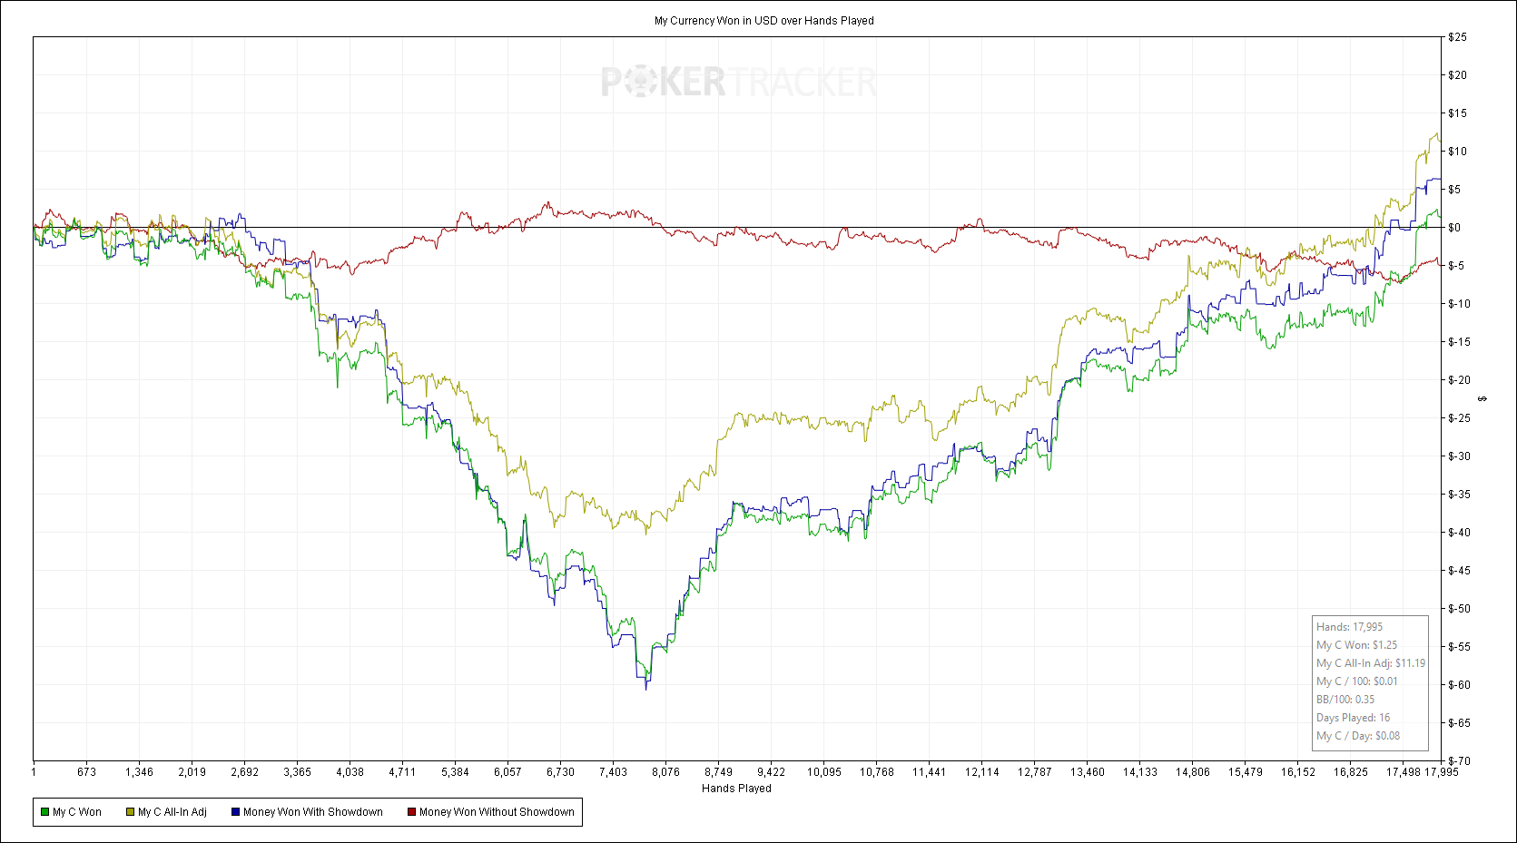Viewport: 1517px width, 843px height.
Task: Click the My C / Day: $0.08 stat
Action: [1358, 736]
